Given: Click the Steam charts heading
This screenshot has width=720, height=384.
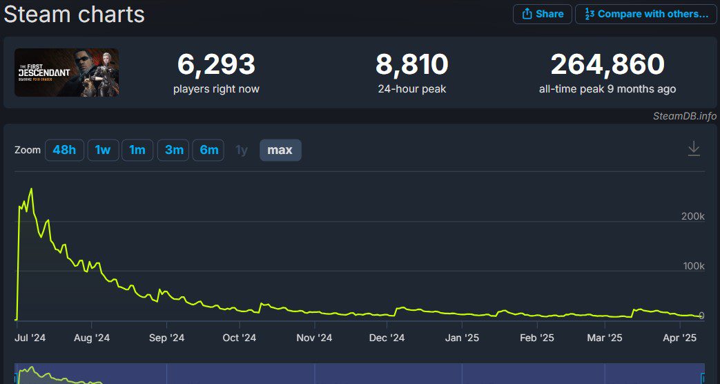Looking at the screenshot, I should click(75, 14).
